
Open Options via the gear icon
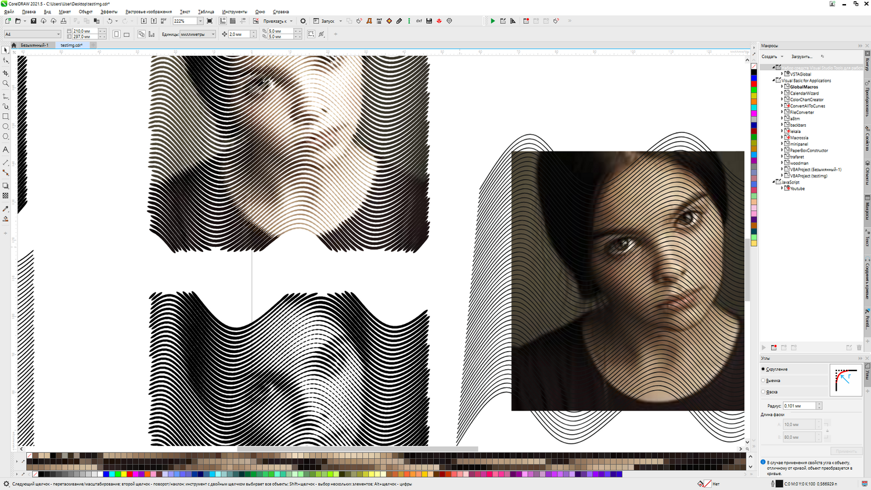(x=303, y=21)
